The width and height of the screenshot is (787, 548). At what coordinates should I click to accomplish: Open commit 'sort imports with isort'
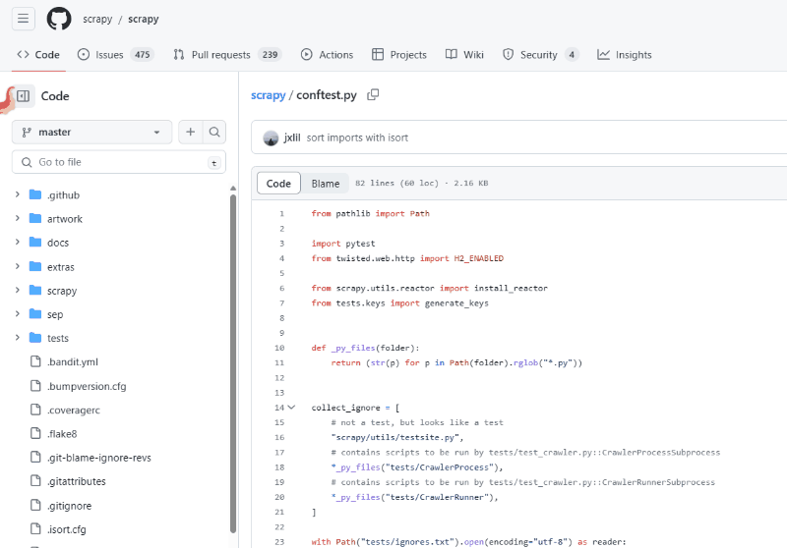pyautogui.click(x=357, y=138)
